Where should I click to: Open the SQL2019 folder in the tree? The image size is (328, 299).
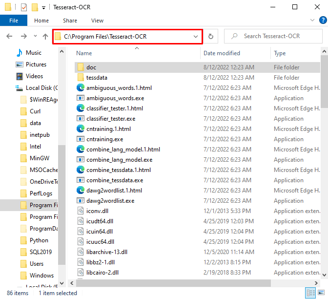coord(41,252)
